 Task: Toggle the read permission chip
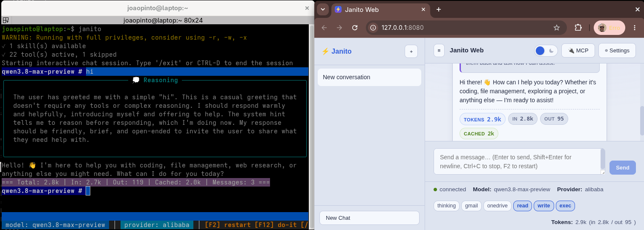pos(523,206)
